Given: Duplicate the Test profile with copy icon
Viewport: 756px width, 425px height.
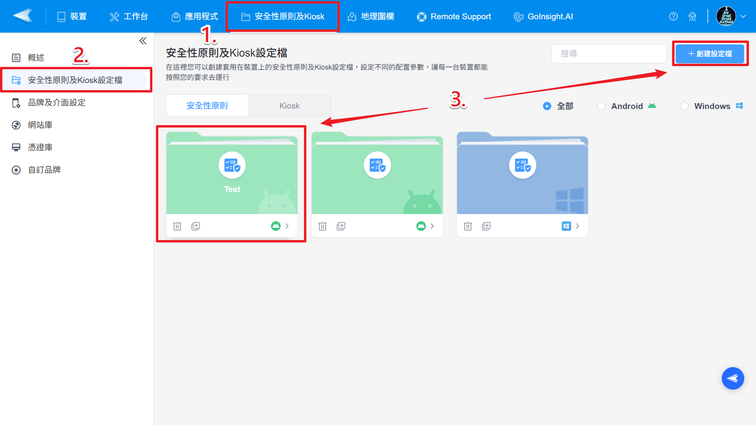Looking at the screenshot, I should click(x=196, y=226).
